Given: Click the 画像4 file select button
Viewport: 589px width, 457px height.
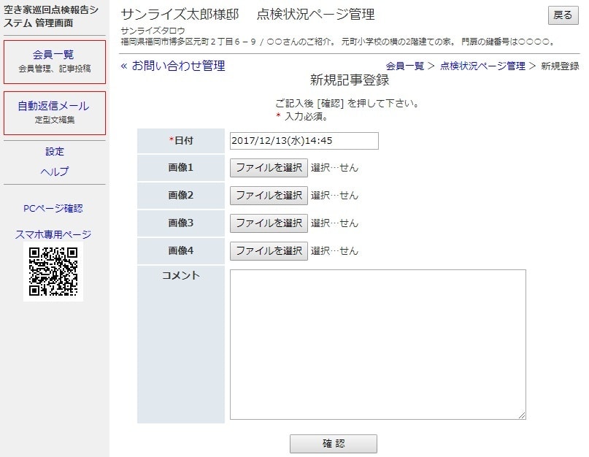Looking at the screenshot, I should pos(269,251).
